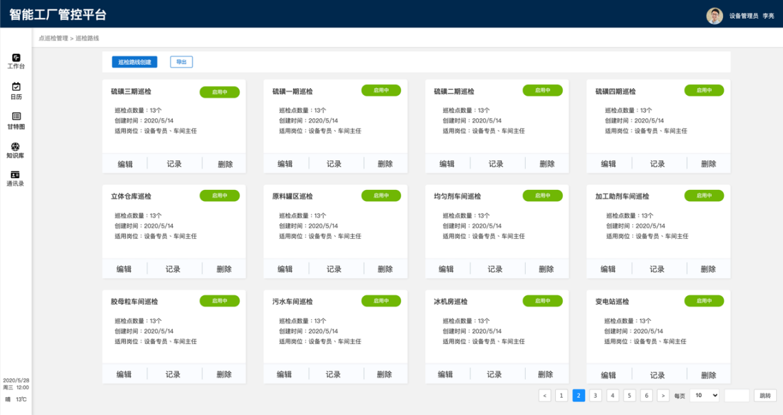The image size is (783, 415).
Task: Click the user avatar in header
Action: [714, 15]
